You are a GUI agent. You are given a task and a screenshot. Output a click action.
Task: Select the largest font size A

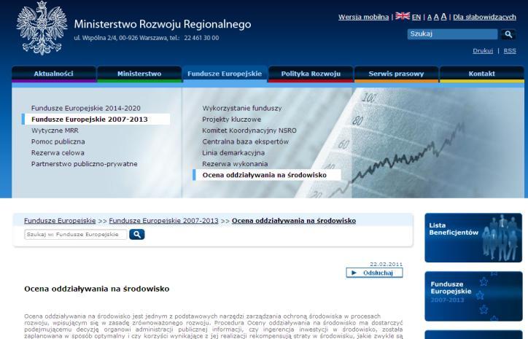[443, 17]
